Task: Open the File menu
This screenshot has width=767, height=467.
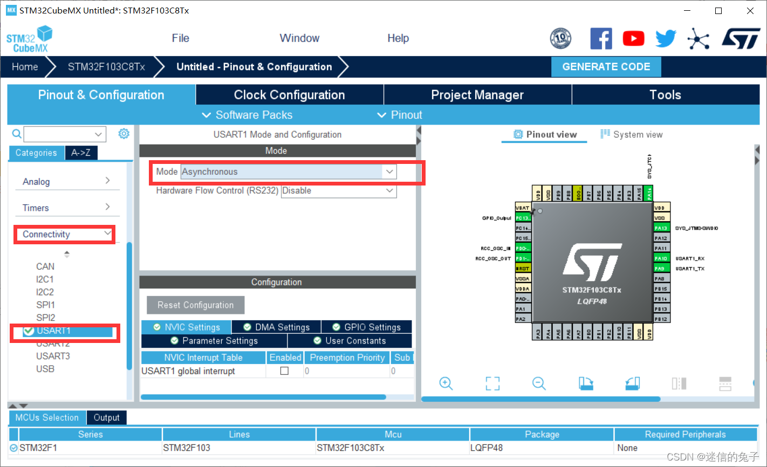Action: tap(180, 38)
